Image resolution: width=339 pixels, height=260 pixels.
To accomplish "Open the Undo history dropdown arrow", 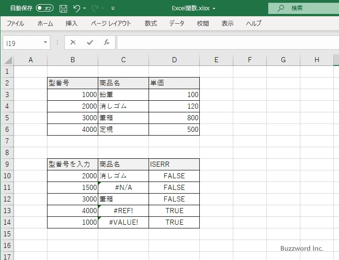I will point(85,8).
